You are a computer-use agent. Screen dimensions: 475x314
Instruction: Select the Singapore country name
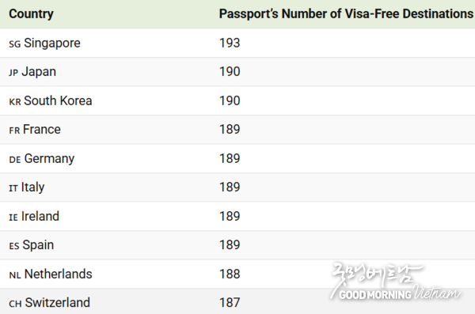(x=52, y=43)
